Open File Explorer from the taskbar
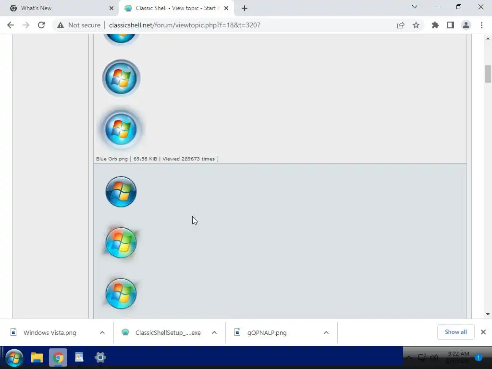The height and width of the screenshot is (369, 492). click(x=37, y=357)
